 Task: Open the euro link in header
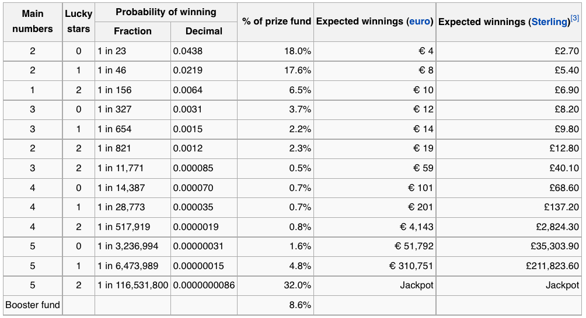(419, 22)
